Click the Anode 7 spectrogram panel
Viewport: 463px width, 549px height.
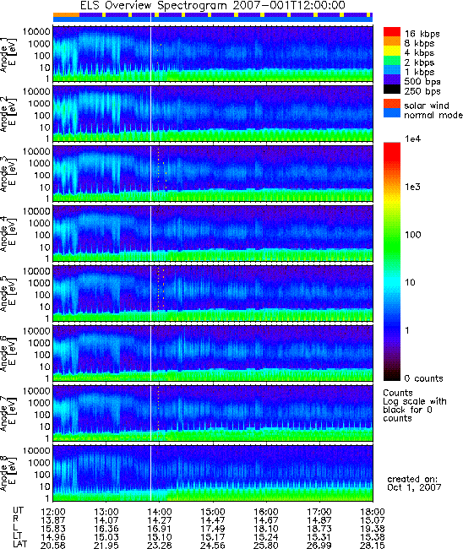(213, 414)
